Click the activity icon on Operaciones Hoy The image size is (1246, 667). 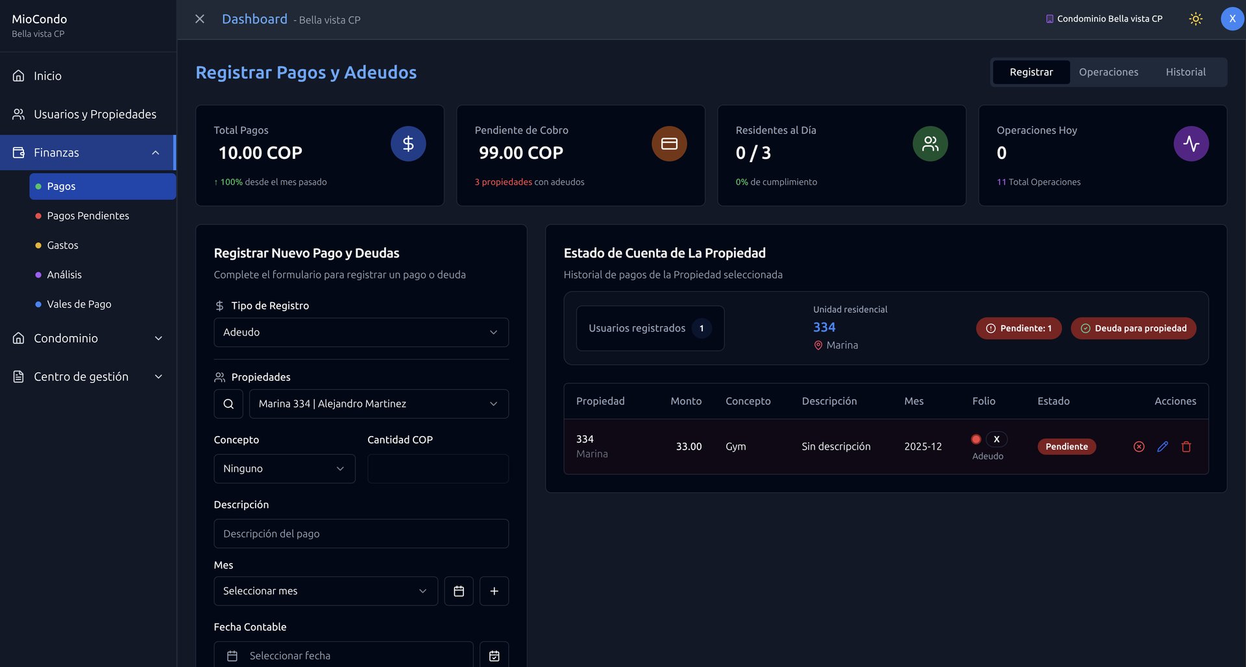coord(1191,143)
